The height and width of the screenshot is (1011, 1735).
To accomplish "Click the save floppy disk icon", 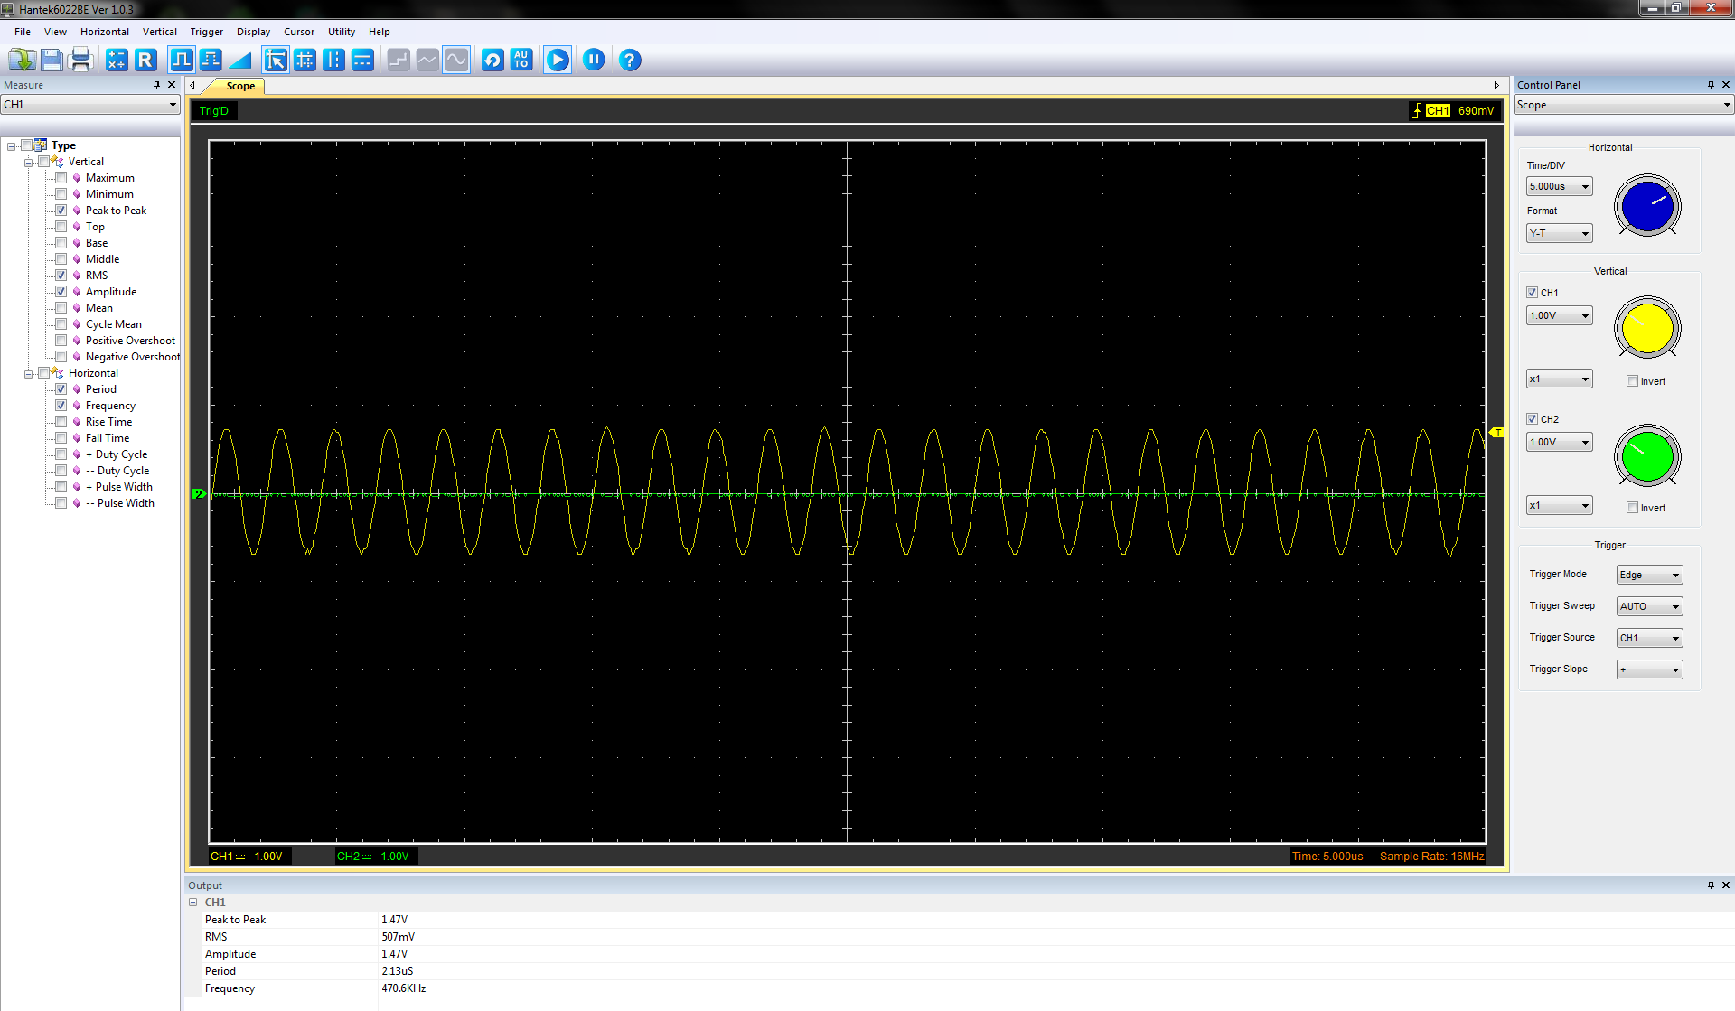I will (x=52, y=60).
